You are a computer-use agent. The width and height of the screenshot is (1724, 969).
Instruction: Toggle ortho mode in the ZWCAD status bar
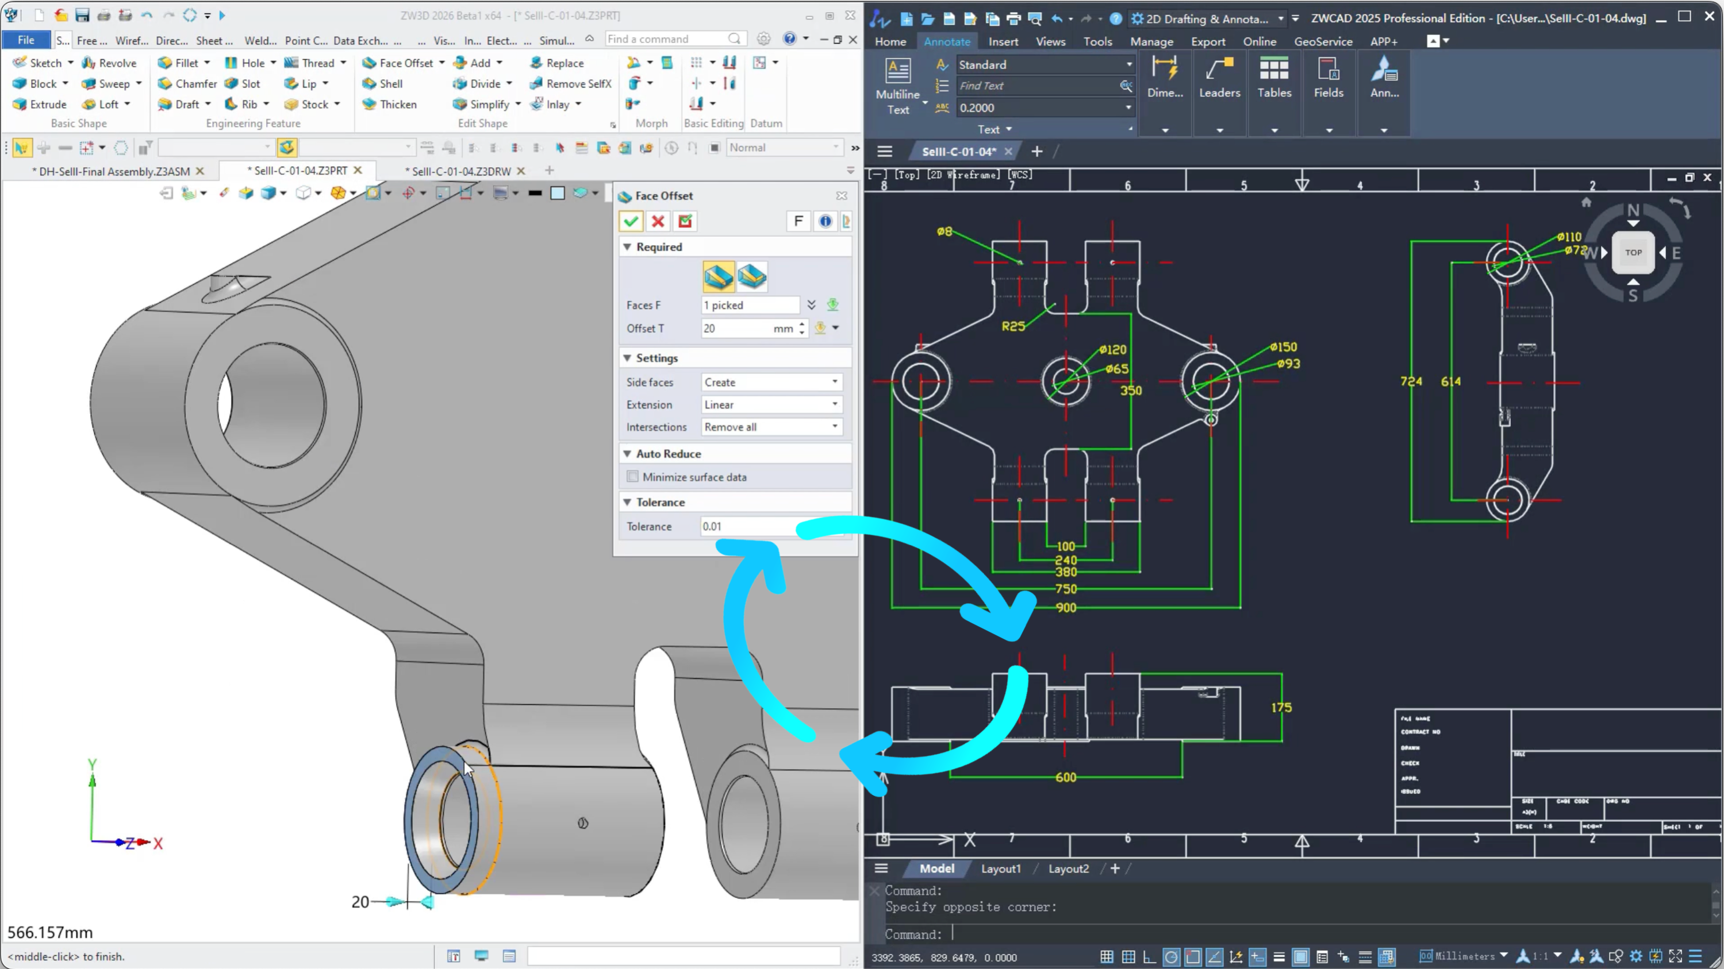tap(1149, 957)
